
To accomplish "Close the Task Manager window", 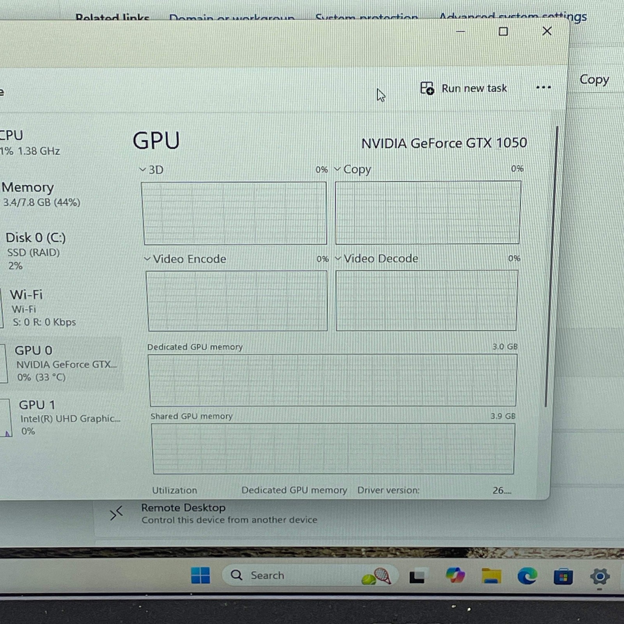I will 547,31.
